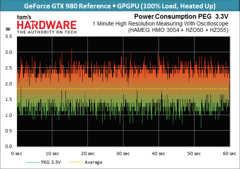
Task: Click the '60 sec' x-axis label
Action: [x=230, y=153]
